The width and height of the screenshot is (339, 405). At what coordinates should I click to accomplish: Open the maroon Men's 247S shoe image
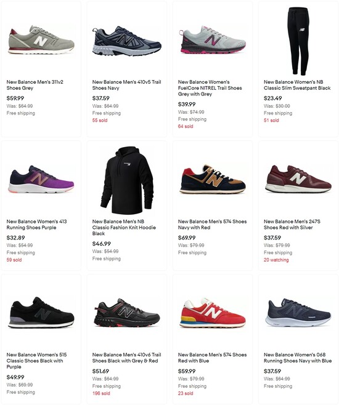[x=298, y=179]
